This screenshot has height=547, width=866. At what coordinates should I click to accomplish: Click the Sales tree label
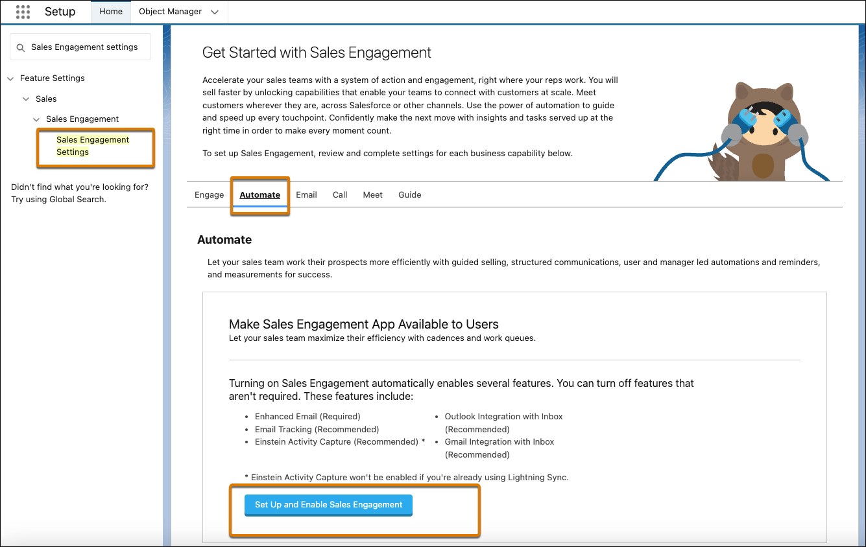46,99
